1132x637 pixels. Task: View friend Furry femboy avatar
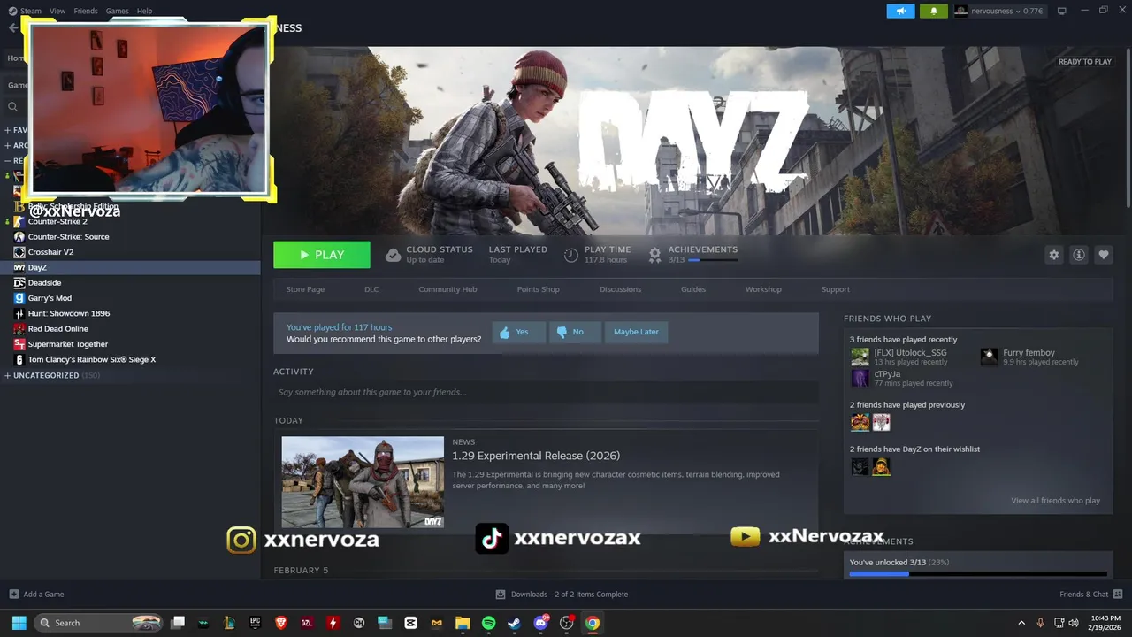point(989,357)
